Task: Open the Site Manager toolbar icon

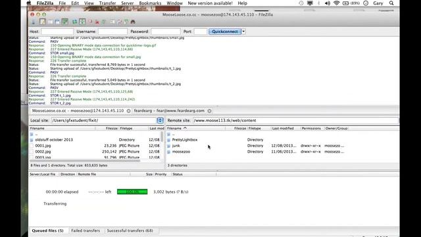Action: coord(34,22)
